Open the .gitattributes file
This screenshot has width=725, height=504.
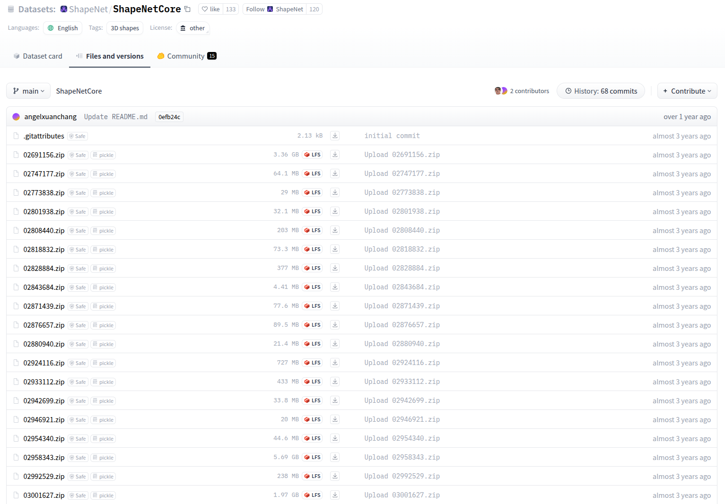point(44,136)
